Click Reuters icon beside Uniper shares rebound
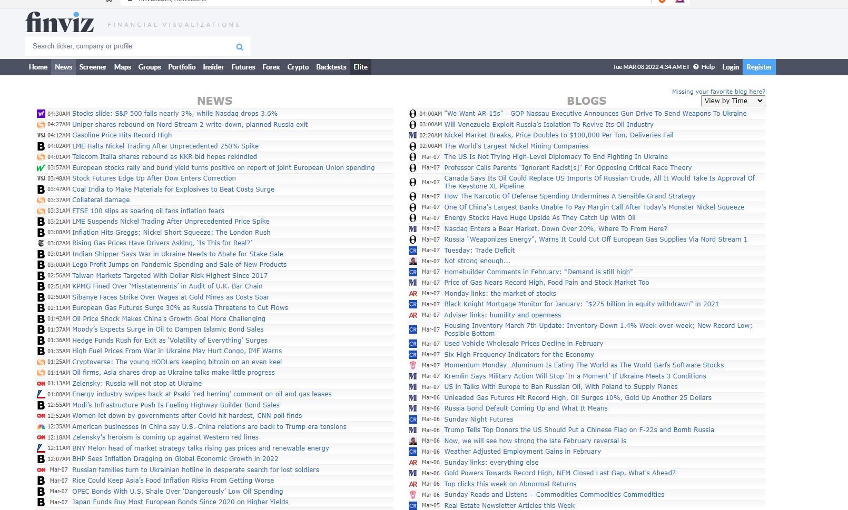 click(x=41, y=125)
